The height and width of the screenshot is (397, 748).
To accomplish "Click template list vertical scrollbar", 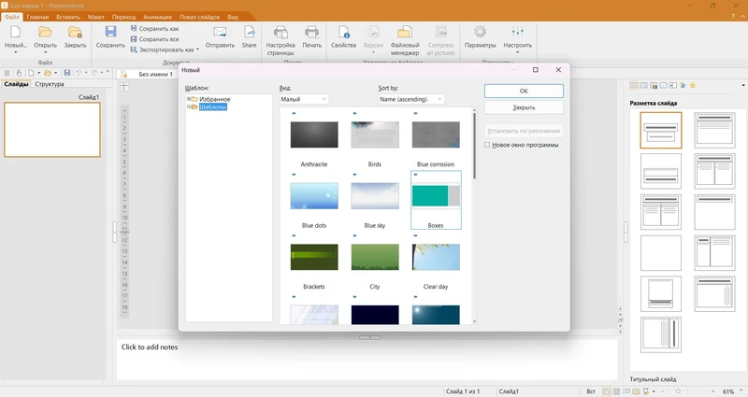I will click(474, 146).
